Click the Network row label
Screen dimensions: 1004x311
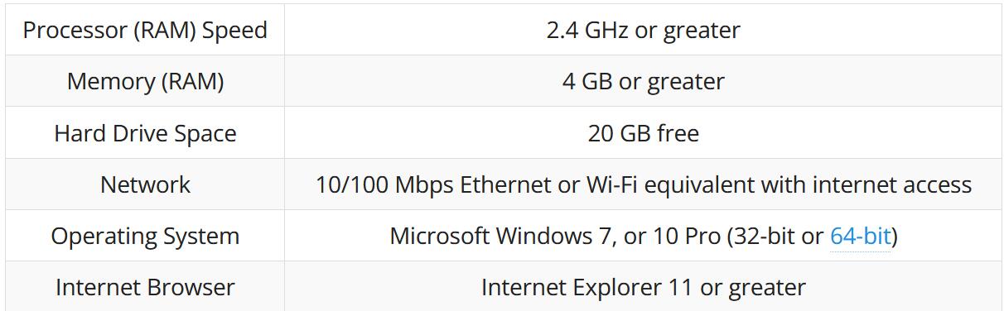pyautogui.click(x=145, y=184)
